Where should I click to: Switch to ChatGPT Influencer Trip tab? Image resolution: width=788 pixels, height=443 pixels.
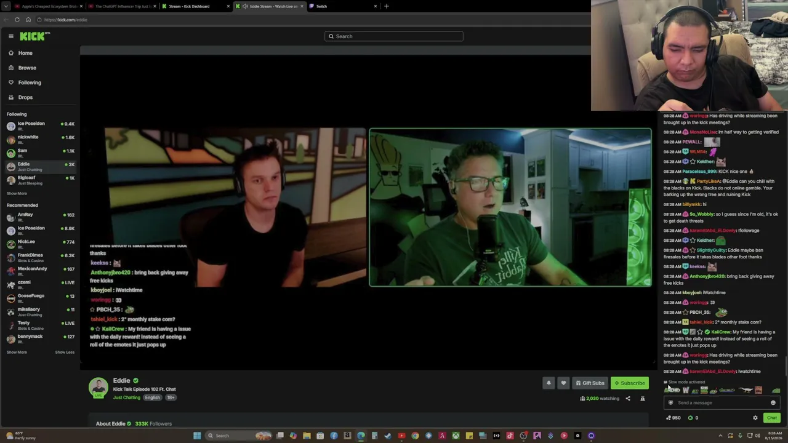[121, 6]
